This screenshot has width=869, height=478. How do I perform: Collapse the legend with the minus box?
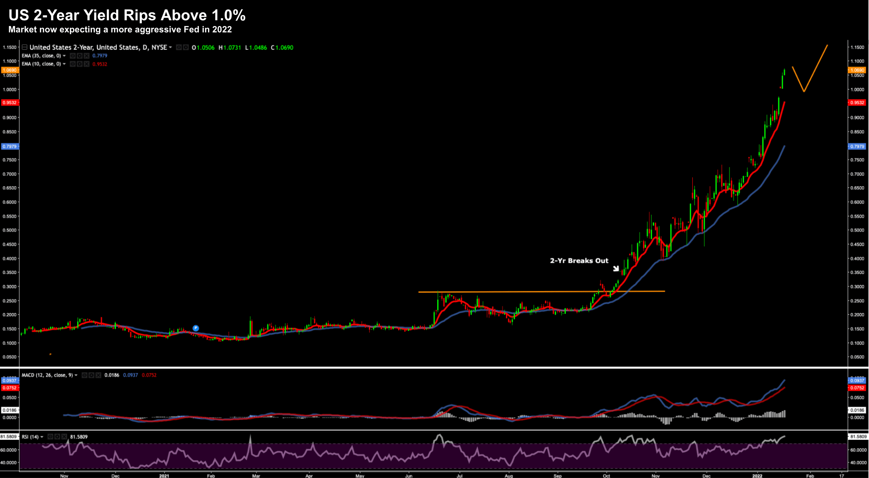(x=25, y=47)
